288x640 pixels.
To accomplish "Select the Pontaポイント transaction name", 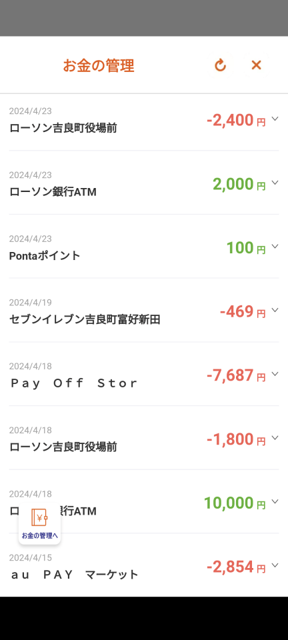I will click(x=45, y=256).
